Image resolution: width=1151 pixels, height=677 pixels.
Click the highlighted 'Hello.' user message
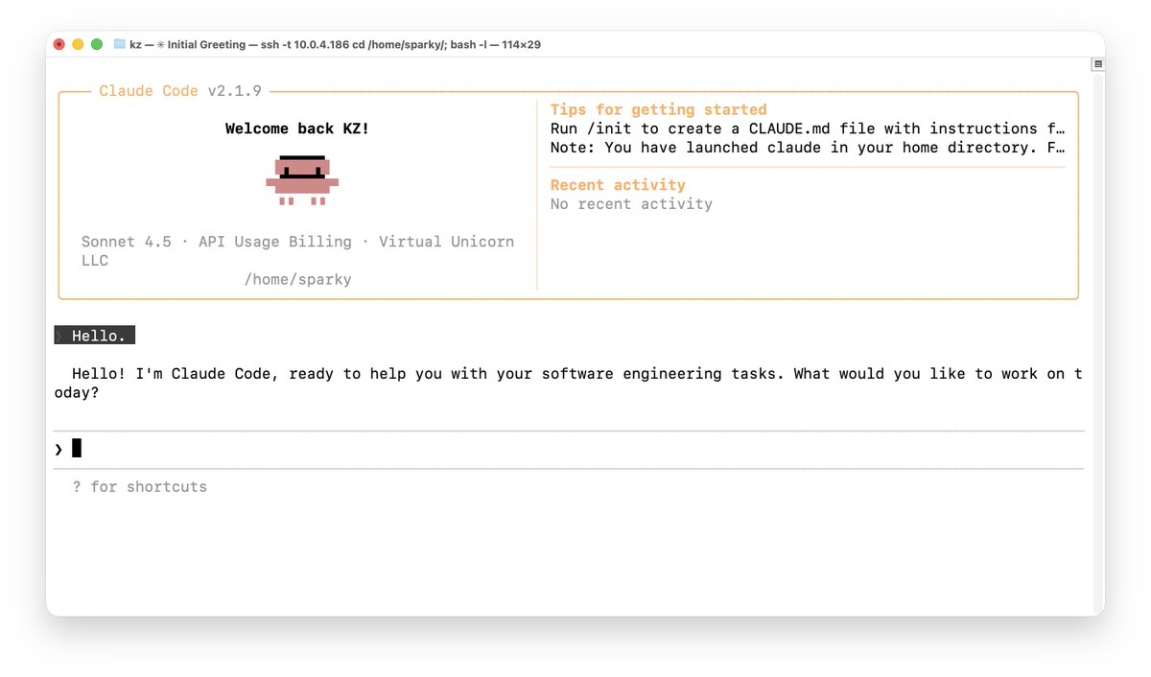[95, 336]
